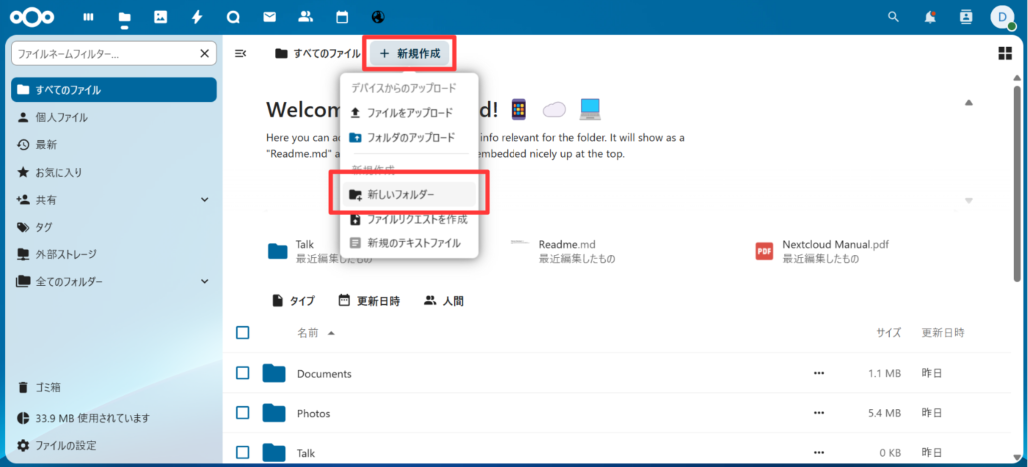The height and width of the screenshot is (467, 1028).
Task: Open the Calendar app icon
Action: tap(342, 17)
